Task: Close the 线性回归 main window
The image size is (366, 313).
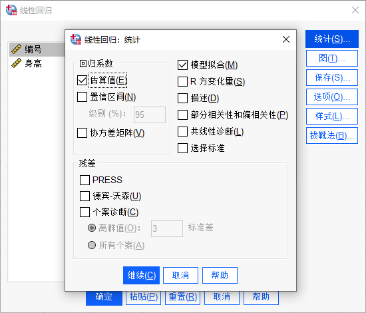Action: (x=355, y=10)
